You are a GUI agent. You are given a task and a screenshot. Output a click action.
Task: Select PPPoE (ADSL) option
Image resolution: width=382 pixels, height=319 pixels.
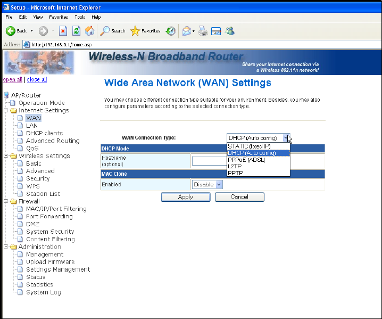(x=258, y=160)
